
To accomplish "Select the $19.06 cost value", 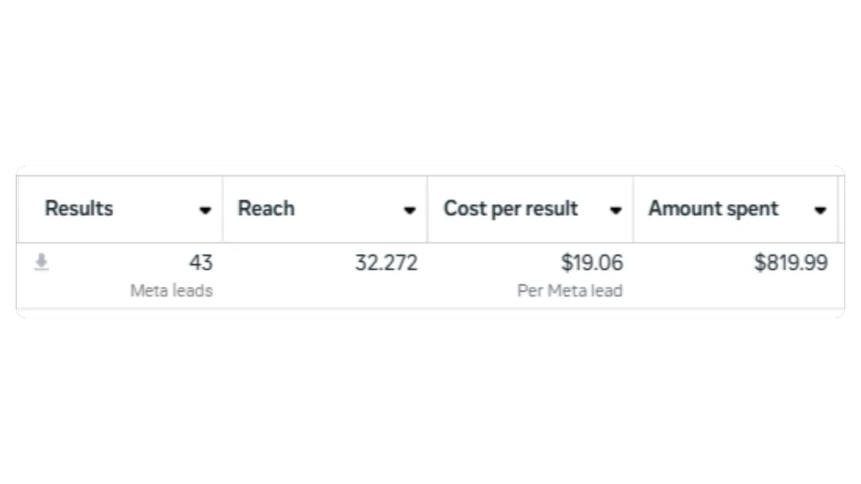I will 592,263.
